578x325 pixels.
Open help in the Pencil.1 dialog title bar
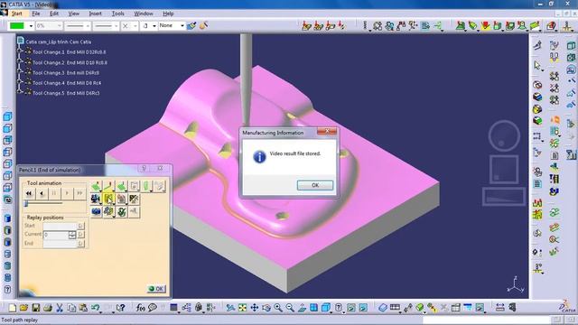tap(144, 169)
